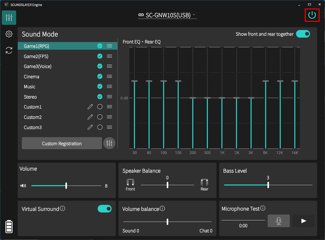The width and height of the screenshot is (325, 240).
Task: Click the power icon in top-right corner
Action: coord(312,15)
